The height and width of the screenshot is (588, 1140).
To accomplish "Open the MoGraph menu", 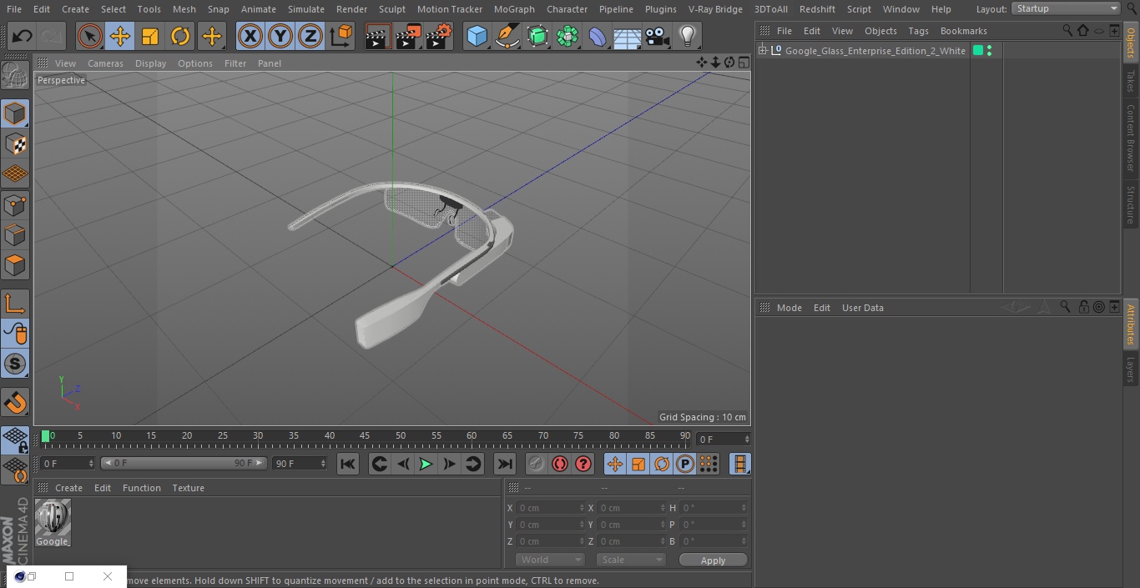I will pos(514,9).
